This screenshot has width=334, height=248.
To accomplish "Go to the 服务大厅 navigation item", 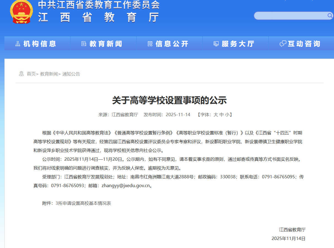I will click(x=238, y=44).
